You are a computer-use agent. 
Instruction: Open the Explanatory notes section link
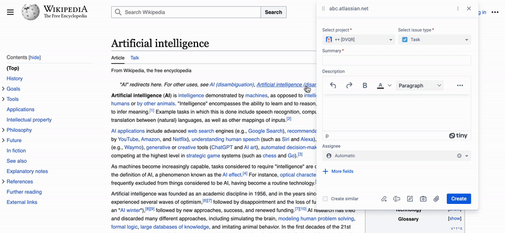(27, 172)
